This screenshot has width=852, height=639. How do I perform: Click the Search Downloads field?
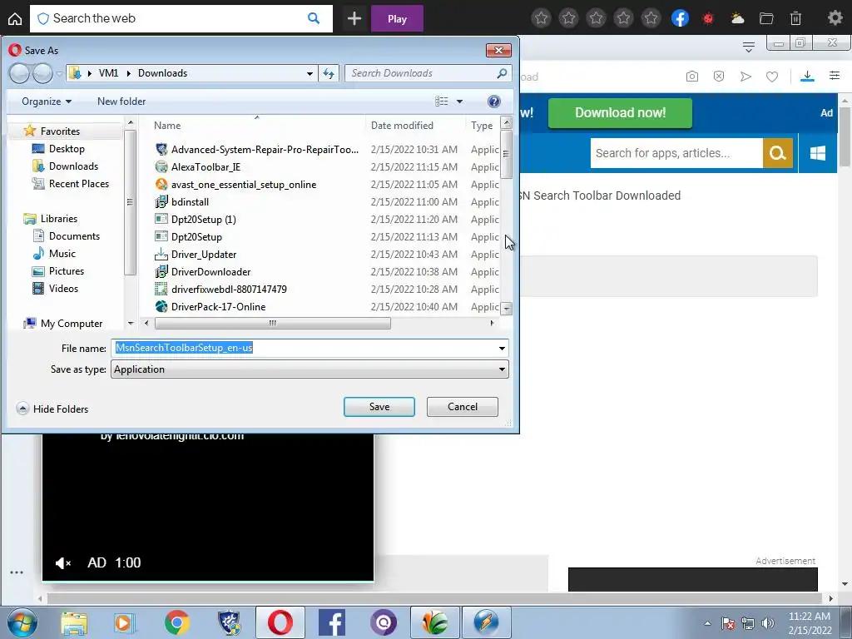pyautogui.click(x=428, y=73)
